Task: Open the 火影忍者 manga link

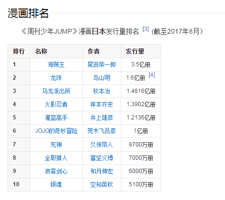Action: click(56, 104)
